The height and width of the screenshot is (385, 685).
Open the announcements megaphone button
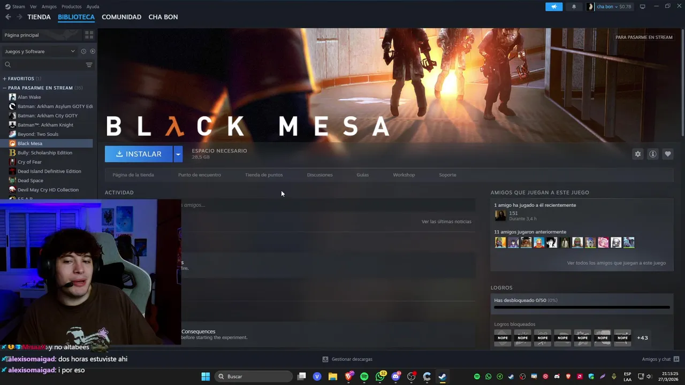[x=554, y=6]
